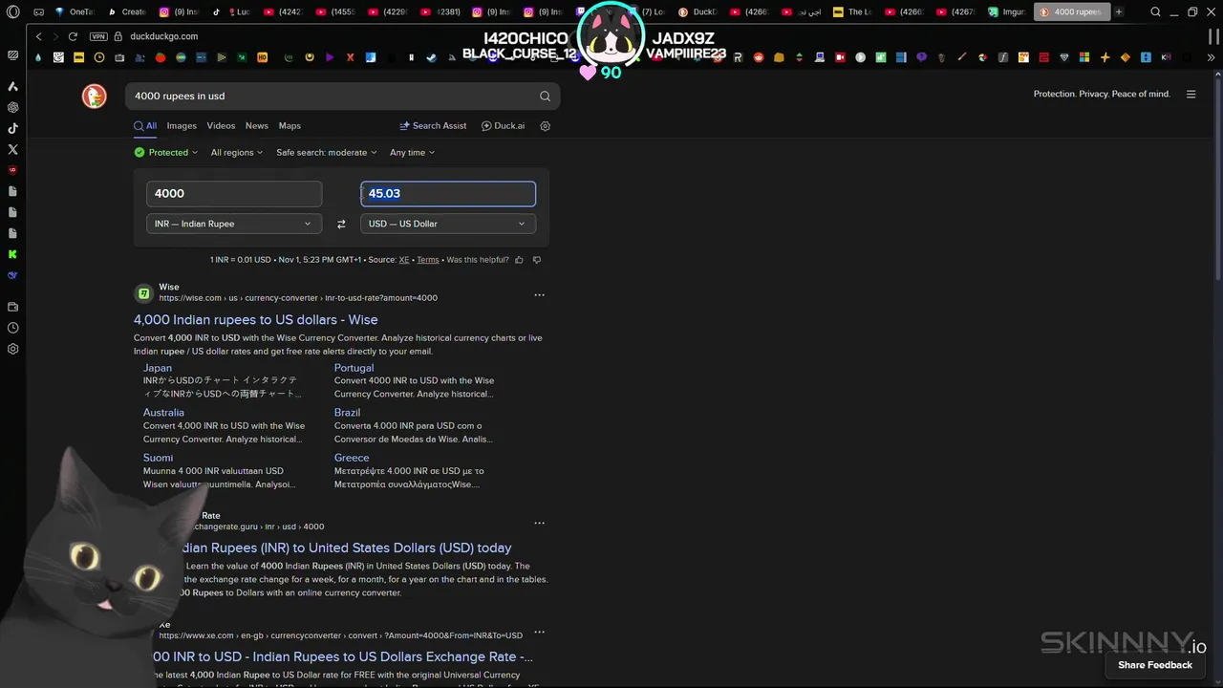1223x688 pixels.
Task: Open a new browser tab
Action: coord(1119,12)
